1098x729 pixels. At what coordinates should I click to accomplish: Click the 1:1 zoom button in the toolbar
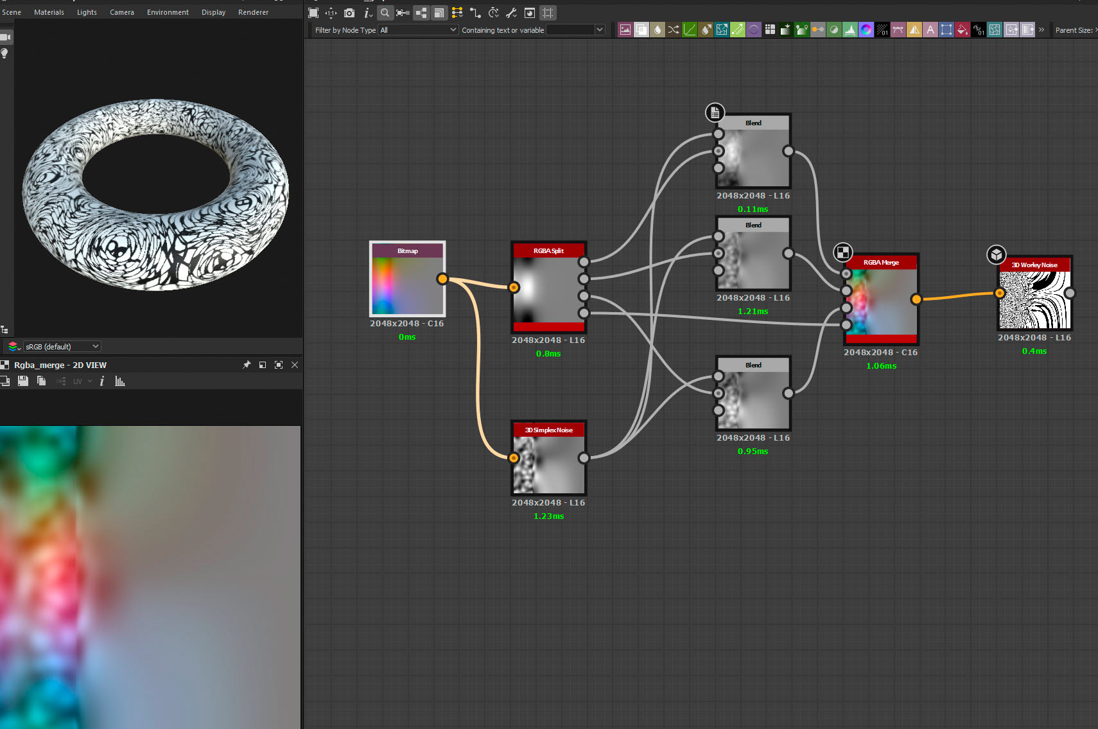(x=331, y=13)
